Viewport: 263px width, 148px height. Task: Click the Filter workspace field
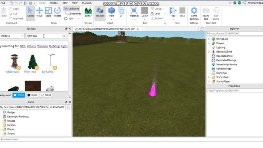234,33
